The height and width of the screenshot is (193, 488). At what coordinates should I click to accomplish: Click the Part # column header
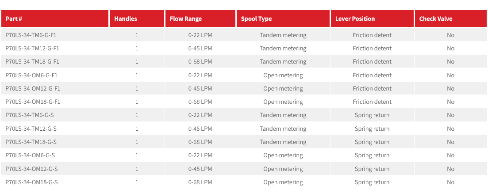14,19
